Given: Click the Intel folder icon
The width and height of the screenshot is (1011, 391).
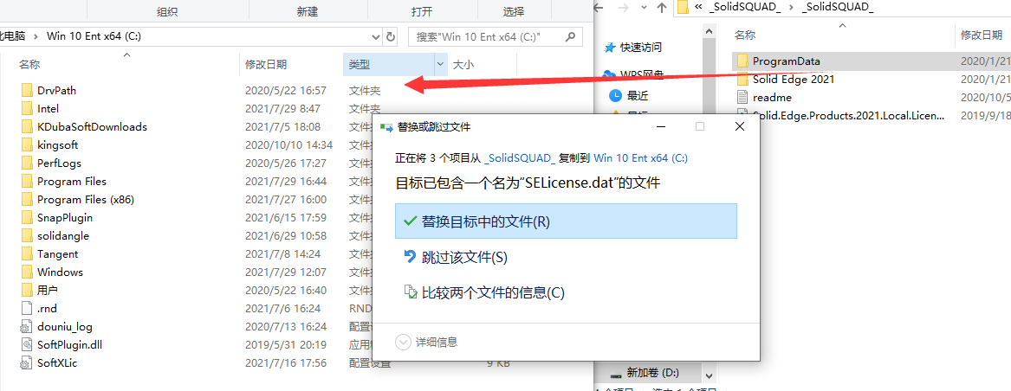Looking at the screenshot, I should coord(27,108).
